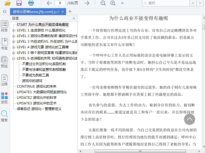Select LEVEL 6 史诗般的失败 entry

click(x=47, y=58)
